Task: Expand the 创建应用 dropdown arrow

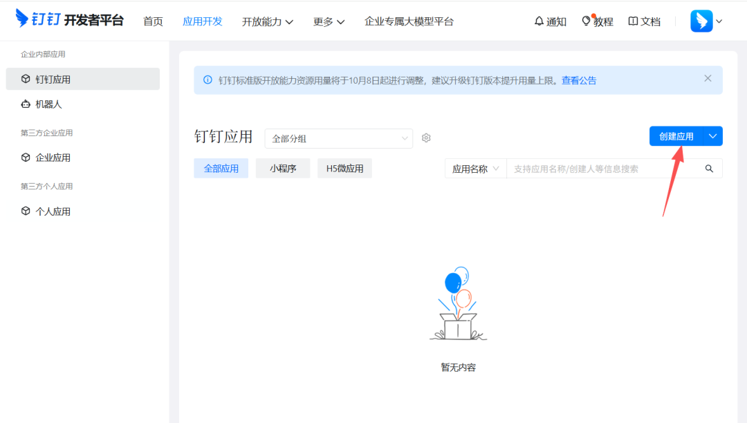Action: 712,136
